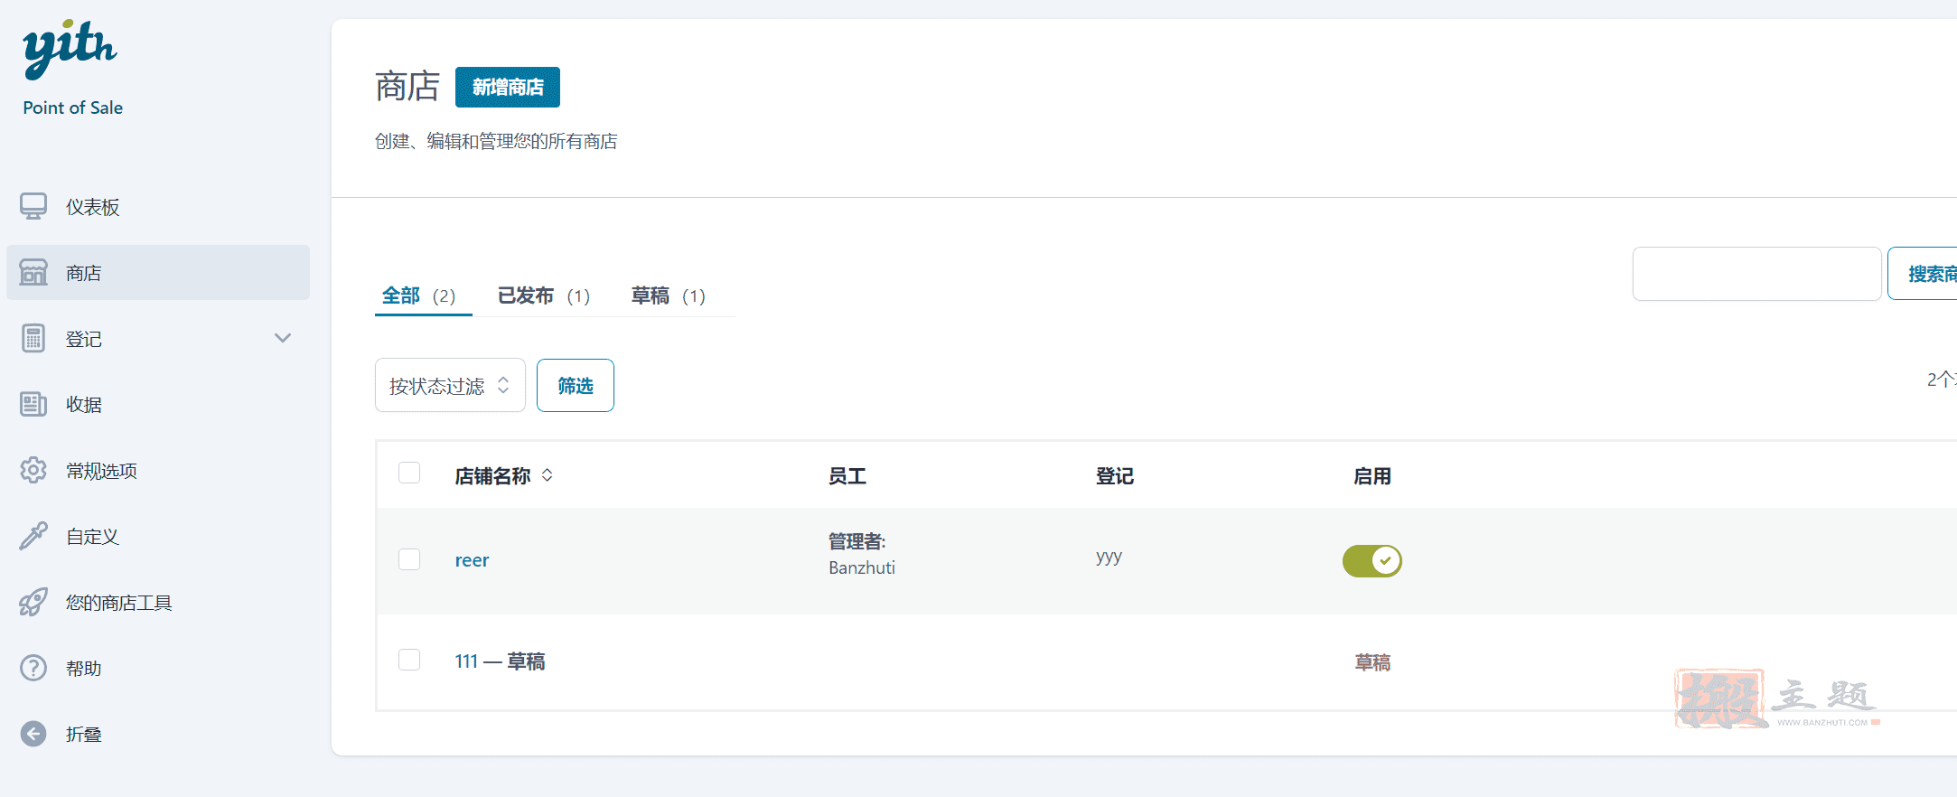Click the yyy register cell
Image resolution: width=1957 pixels, height=797 pixels.
[x=1109, y=557]
